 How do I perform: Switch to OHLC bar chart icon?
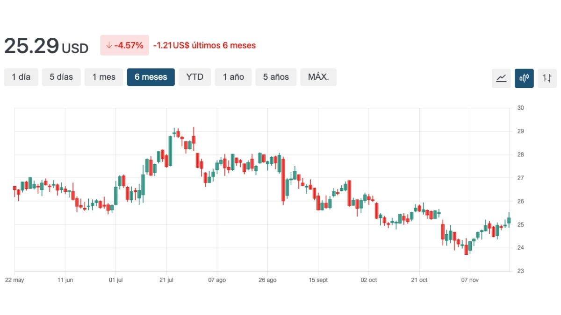click(x=547, y=78)
